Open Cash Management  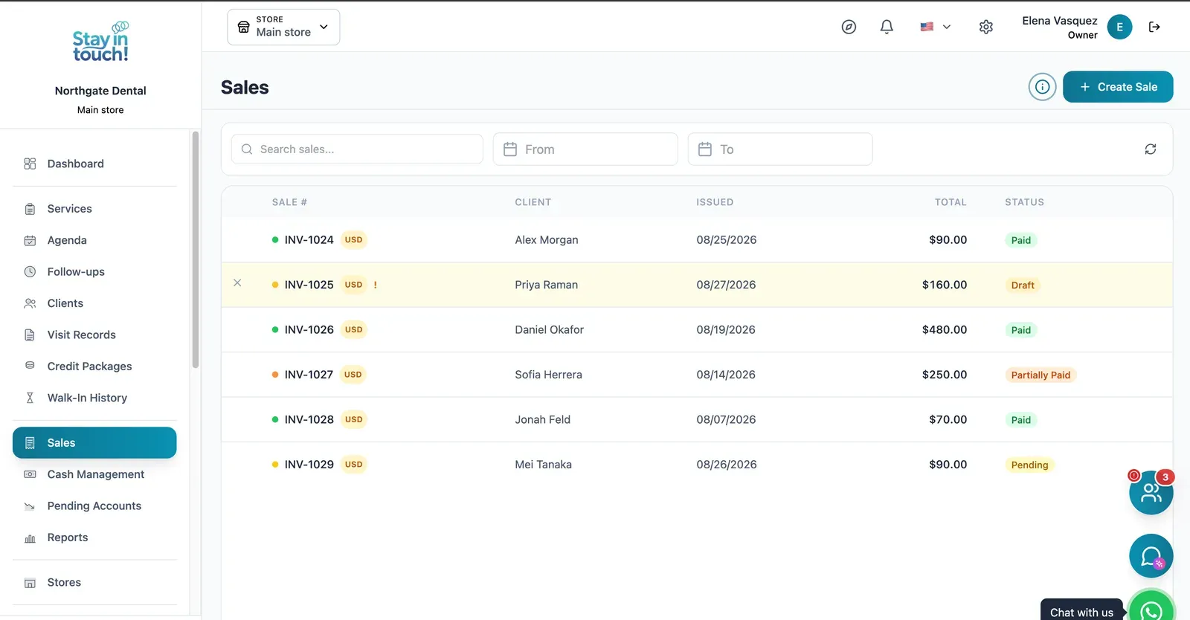(x=94, y=474)
